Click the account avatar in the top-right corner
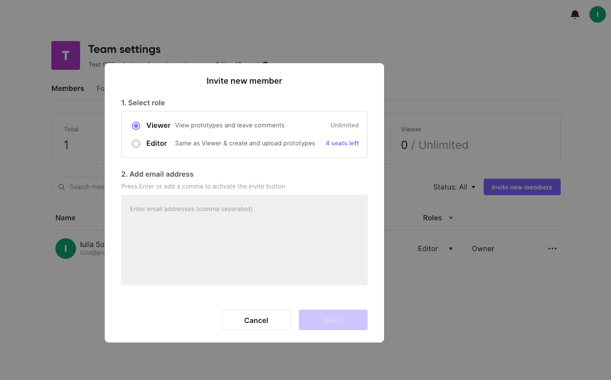The width and height of the screenshot is (611, 380). 597,14
